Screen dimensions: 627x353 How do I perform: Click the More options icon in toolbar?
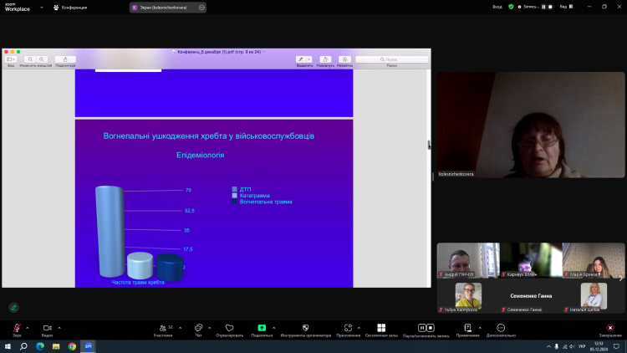coord(501,328)
